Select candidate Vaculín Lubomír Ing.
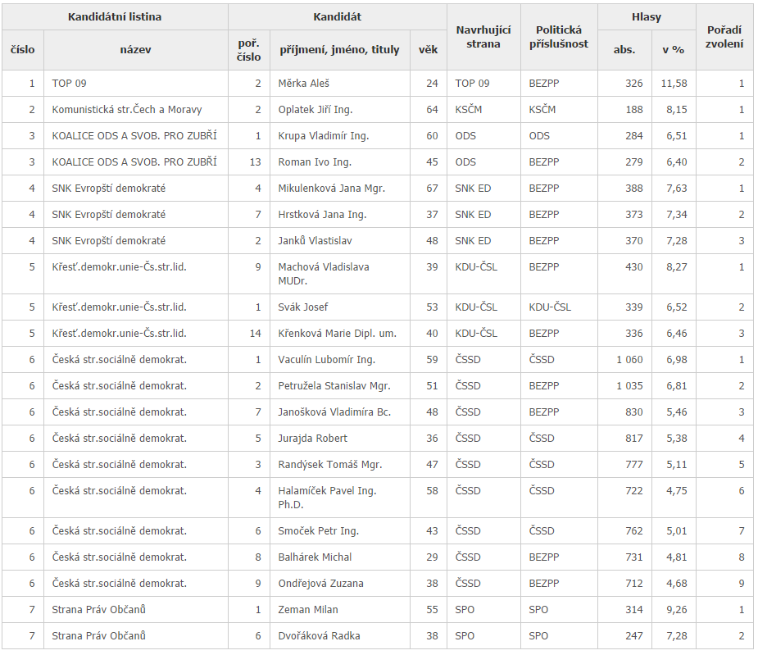This screenshot has width=758, height=655. point(326,359)
